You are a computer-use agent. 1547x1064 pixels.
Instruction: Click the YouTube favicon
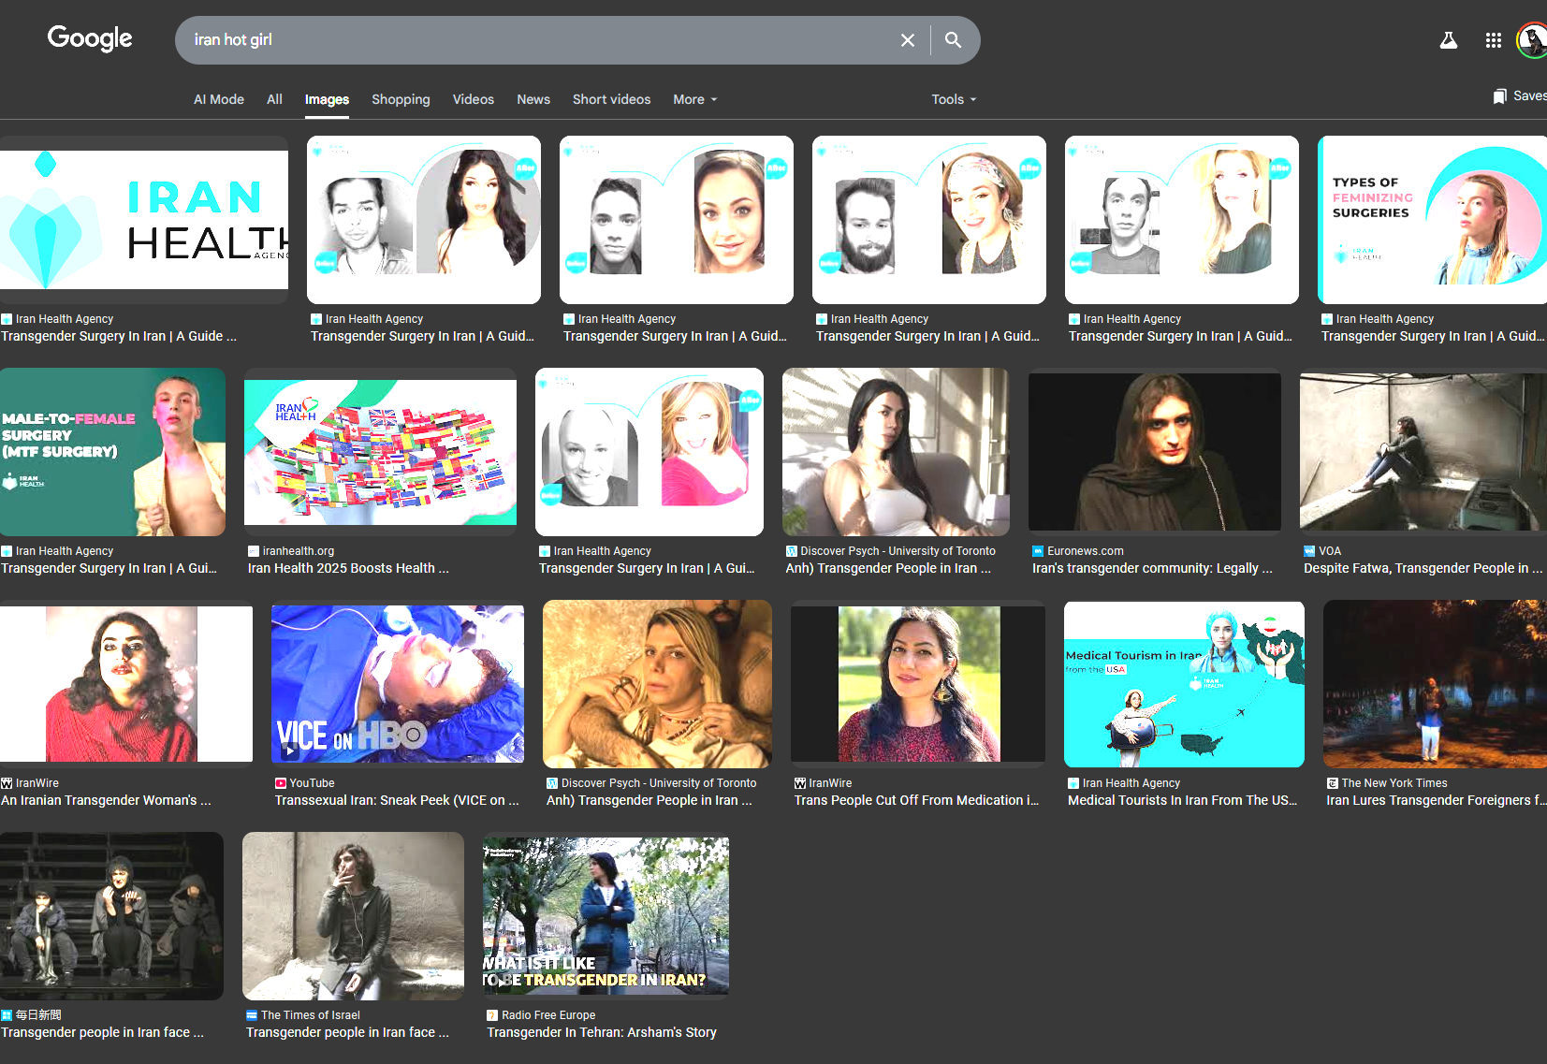point(281,783)
